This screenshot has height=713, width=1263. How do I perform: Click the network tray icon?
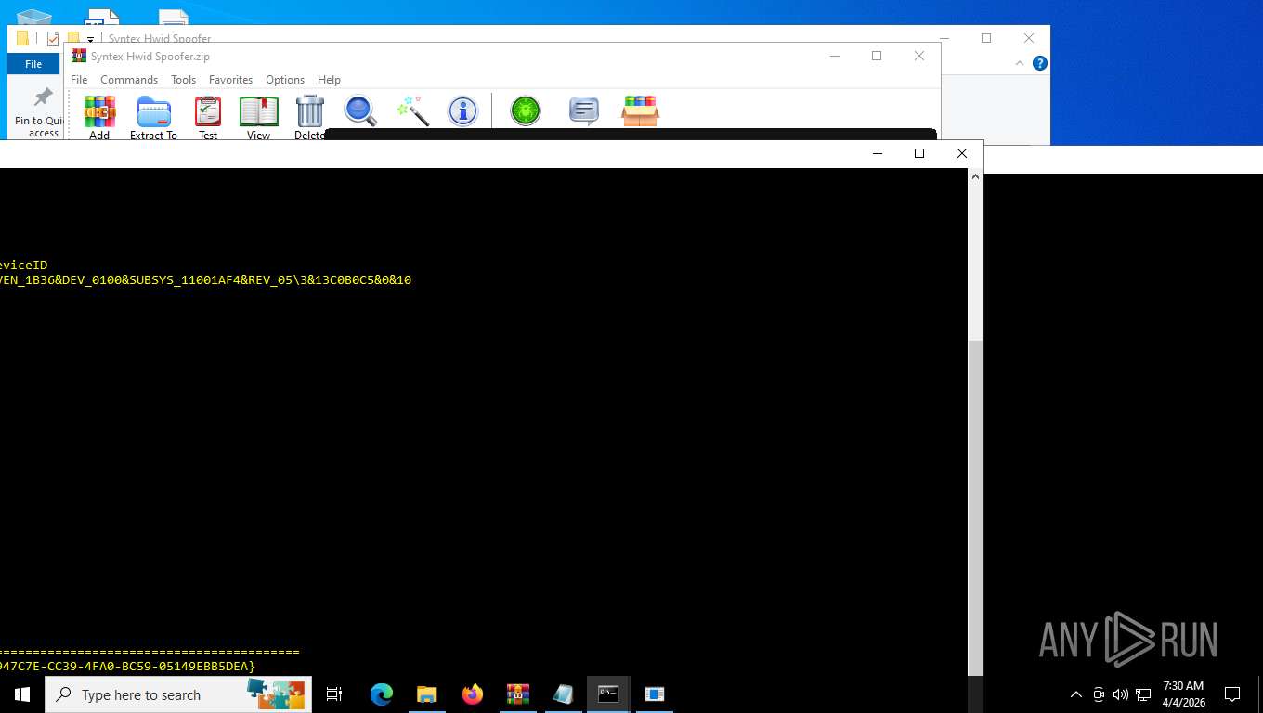(x=1143, y=694)
